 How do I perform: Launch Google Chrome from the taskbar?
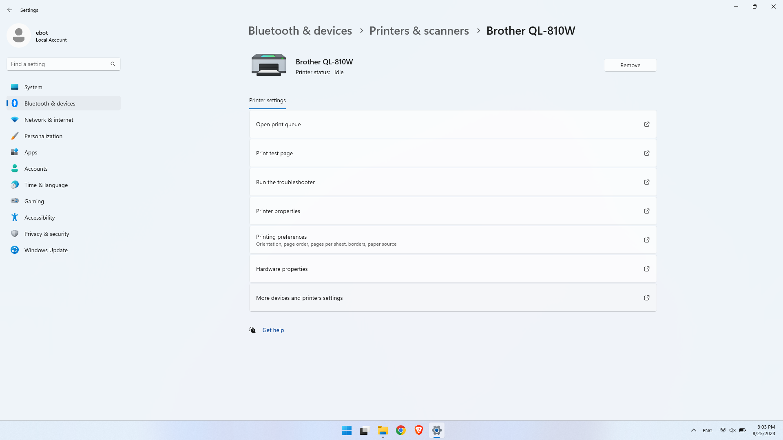(x=401, y=430)
